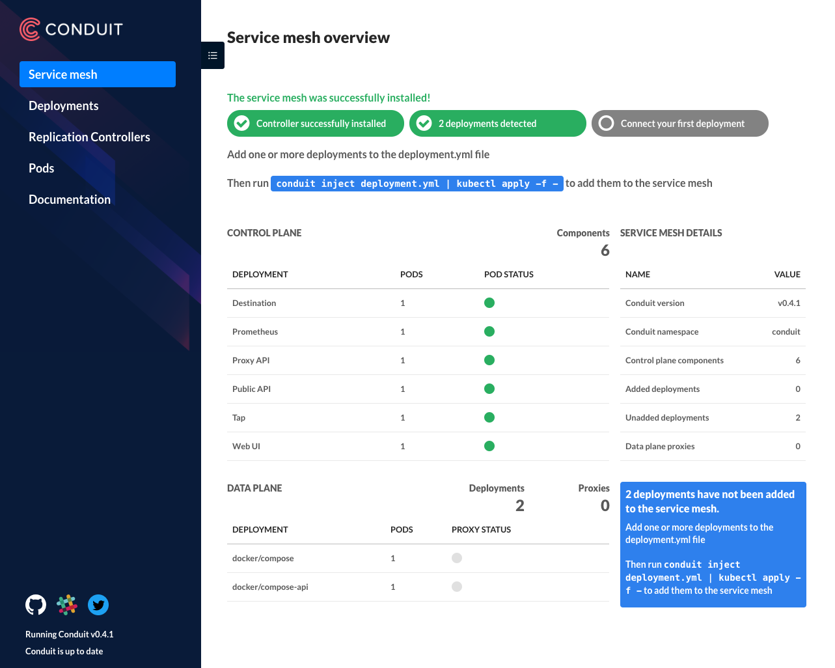Click the green pod status dot for Tap

489,417
